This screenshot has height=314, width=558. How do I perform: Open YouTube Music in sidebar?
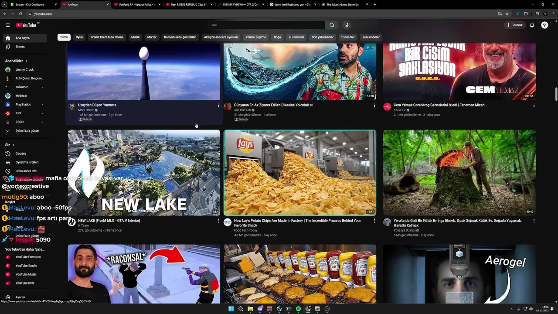point(24,274)
